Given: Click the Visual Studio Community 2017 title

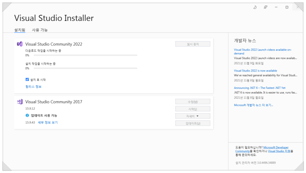Looking at the screenshot, I should click(54, 102).
